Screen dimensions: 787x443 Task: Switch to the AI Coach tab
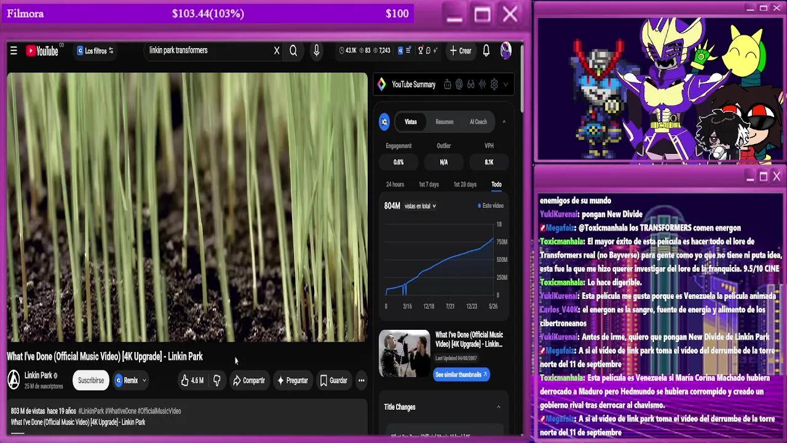tap(478, 122)
